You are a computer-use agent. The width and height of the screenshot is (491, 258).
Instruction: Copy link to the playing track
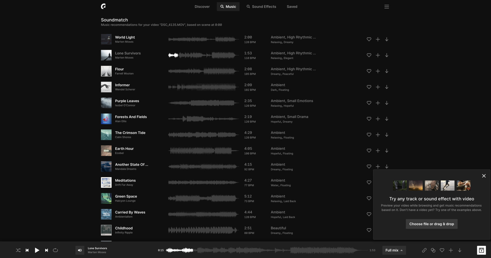click(424, 250)
